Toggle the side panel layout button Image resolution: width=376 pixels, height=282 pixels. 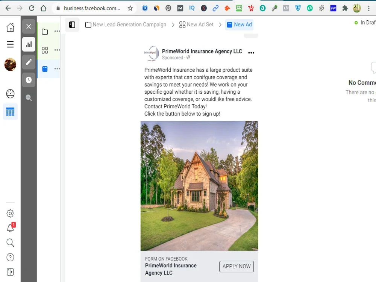(72, 25)
